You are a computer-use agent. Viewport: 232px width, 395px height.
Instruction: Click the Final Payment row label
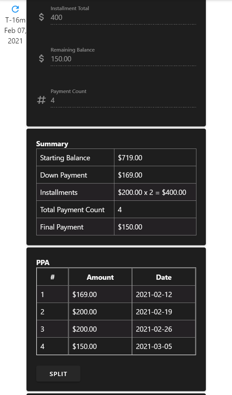62,227
